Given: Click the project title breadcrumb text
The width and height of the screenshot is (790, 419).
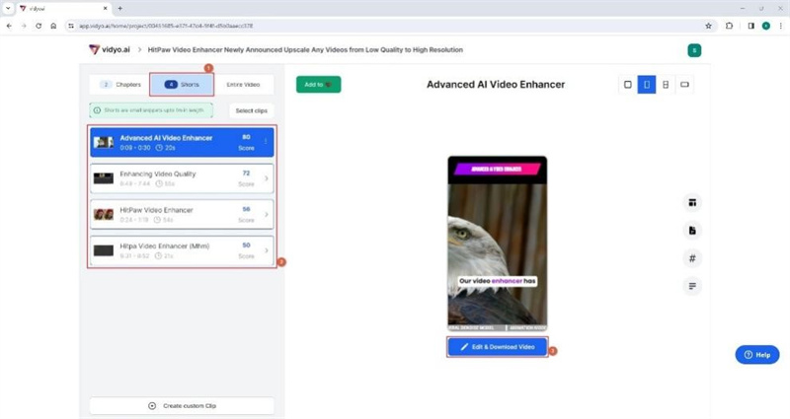Looking at the screenshot, I should [x=305, y=50].
